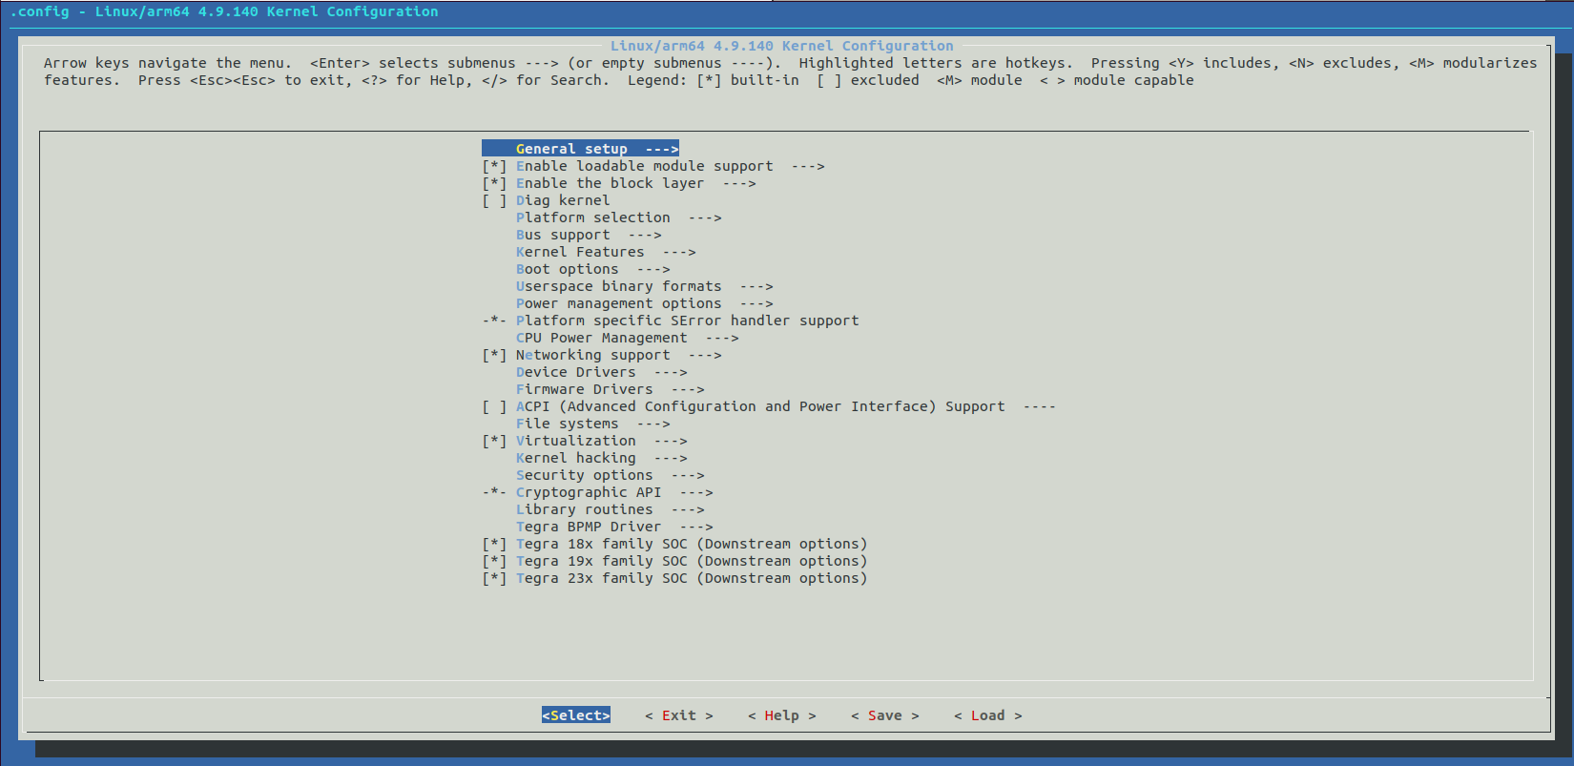Open Platform selection submenu

618,217
